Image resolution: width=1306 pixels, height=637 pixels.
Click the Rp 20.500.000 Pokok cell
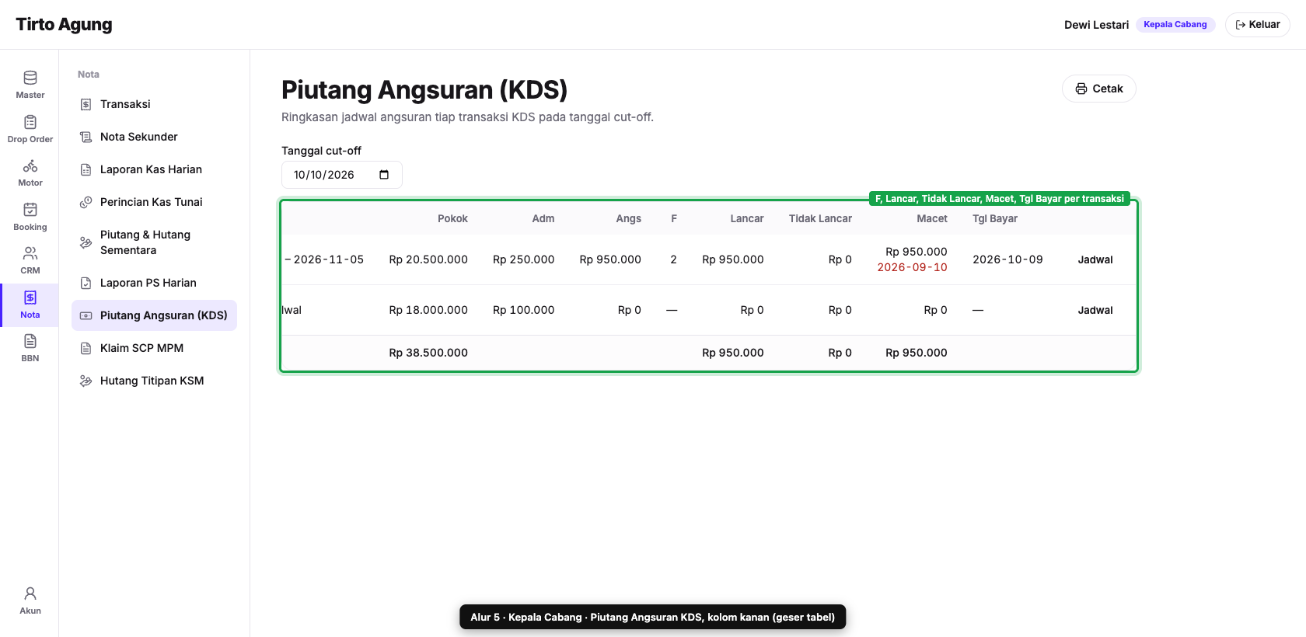pyautogui.click(x=428, y=259)
